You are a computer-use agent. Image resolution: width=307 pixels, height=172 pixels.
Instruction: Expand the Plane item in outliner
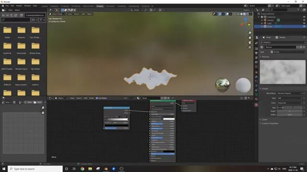(x=262, y=26)
